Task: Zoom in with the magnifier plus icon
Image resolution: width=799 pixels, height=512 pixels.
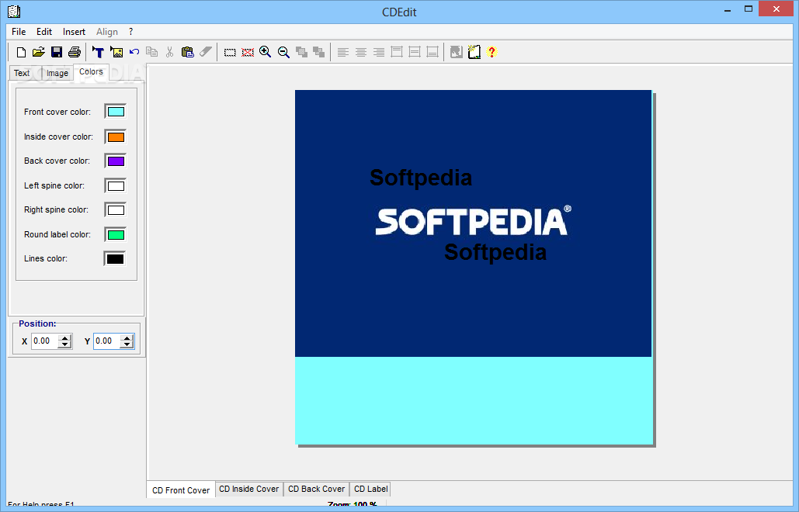Action: click(x=266, y=52)
